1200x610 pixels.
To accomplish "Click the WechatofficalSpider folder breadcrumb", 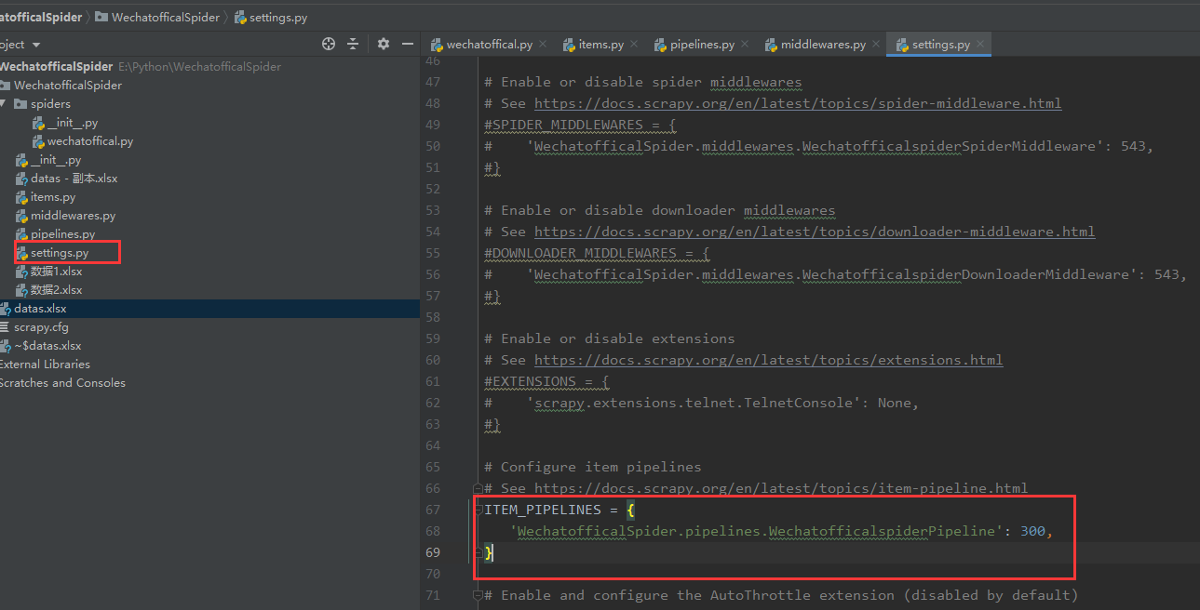I will pos(165,17).
